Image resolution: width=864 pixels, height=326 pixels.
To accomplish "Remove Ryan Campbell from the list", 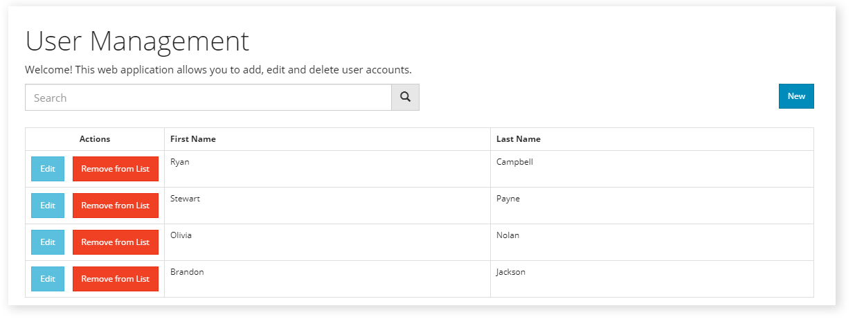I will coord(115,169).
